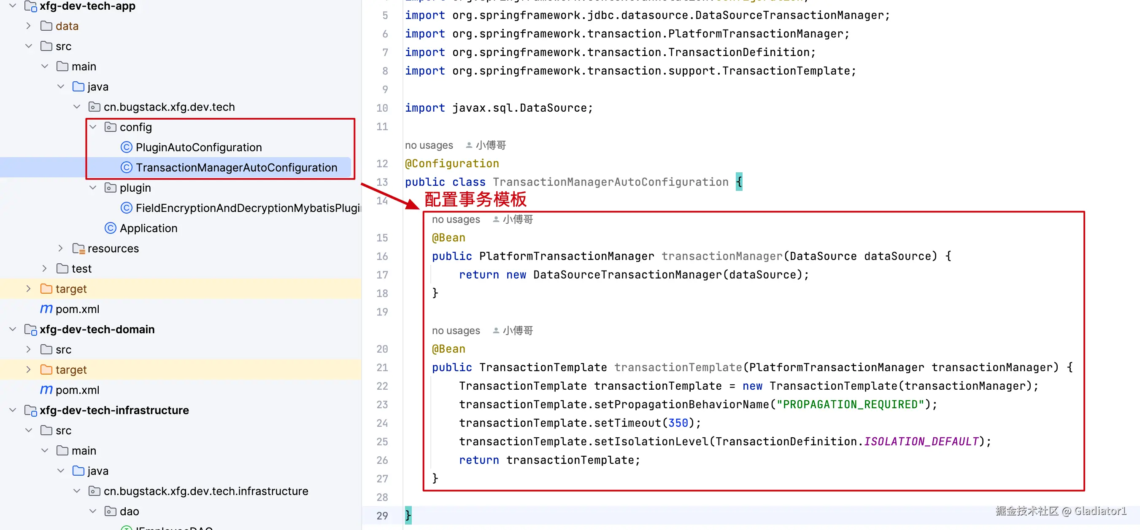The height and width of the screenshot is (530, 1140).
Task: Select the dao package in the tree
Action: pos(129,511)
